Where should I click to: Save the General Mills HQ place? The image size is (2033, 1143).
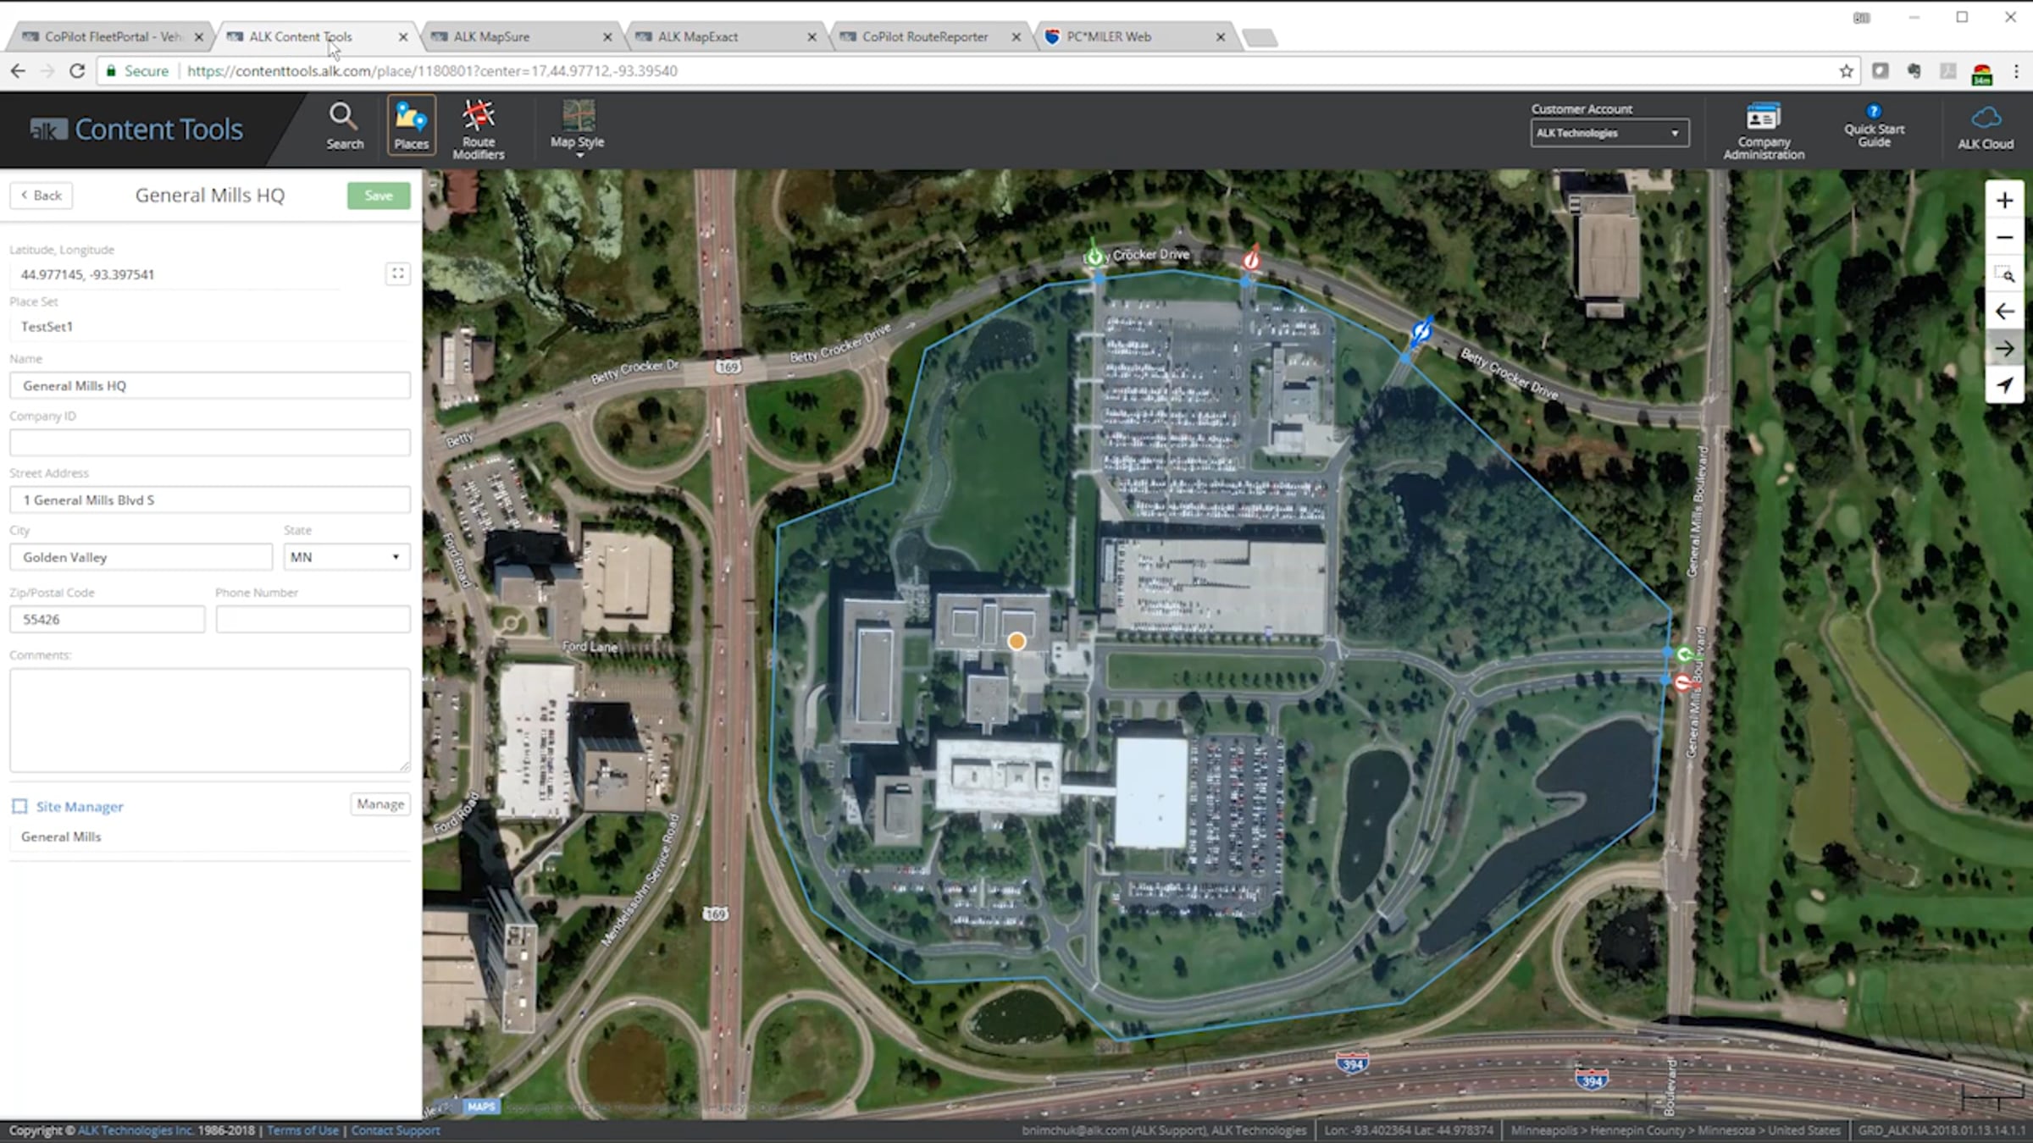[x=379, y=196]
